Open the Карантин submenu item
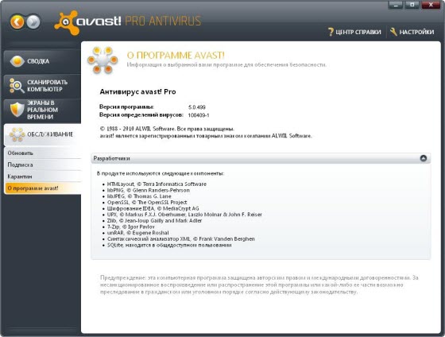This screenshot has width=445, height=337. coord(43,176)
